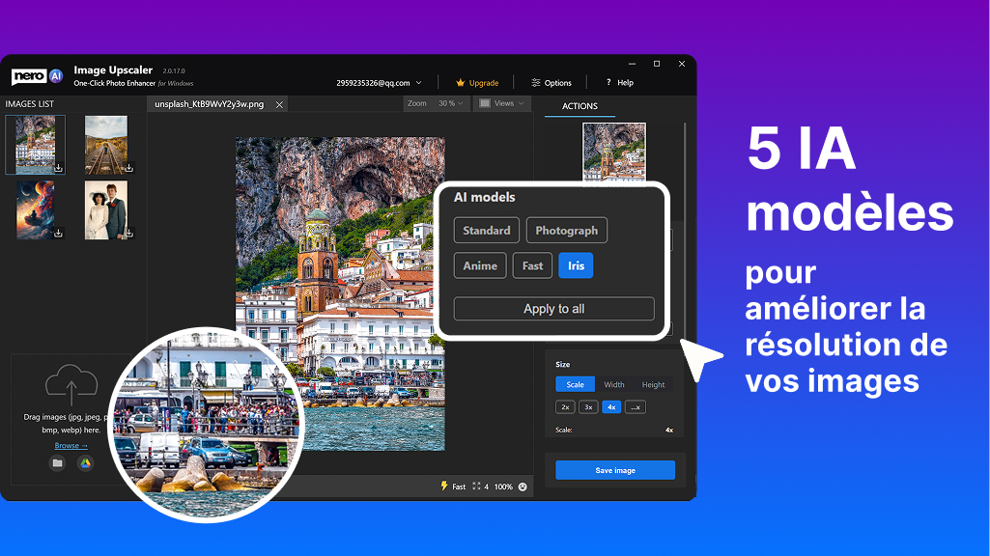Click the Upgrade crown icon
This screenshot has width=990, height=556.
point(460,82)
